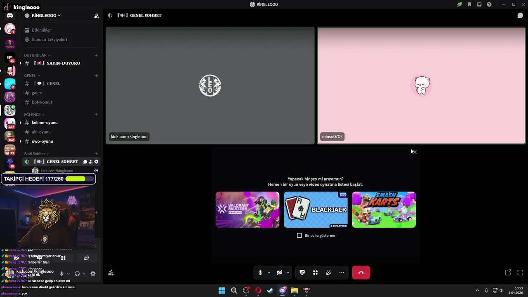The width and height of the screenshot is (528, 297).
Task: Open activities launcher in call controls
Action: 316,273
